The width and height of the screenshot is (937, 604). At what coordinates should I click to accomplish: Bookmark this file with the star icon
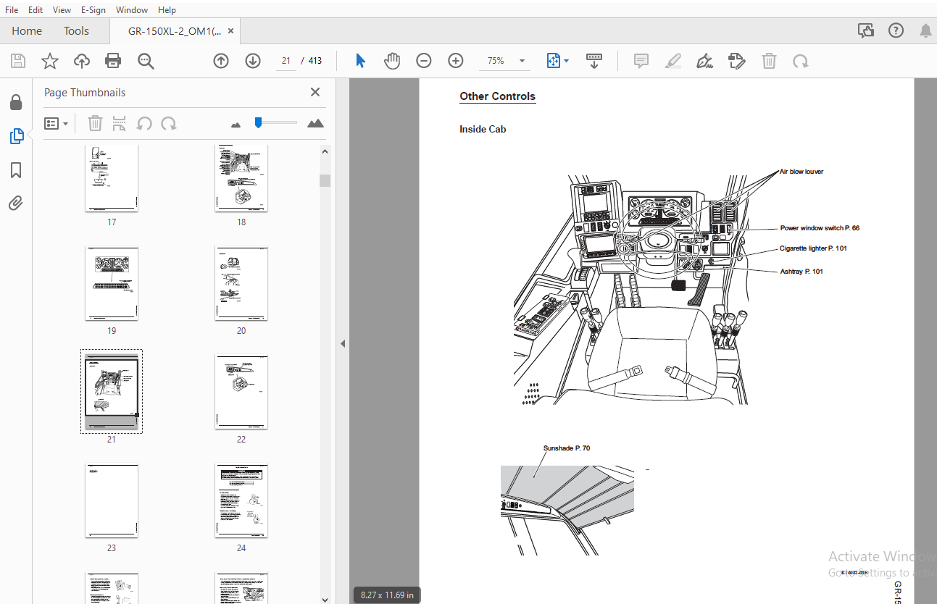(x=49, y=61)
